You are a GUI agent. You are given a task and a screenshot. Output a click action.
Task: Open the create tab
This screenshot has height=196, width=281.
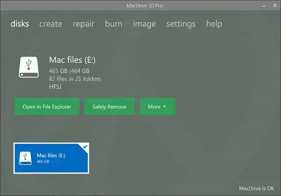pos(51,24)
